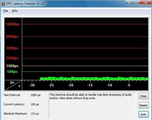Open the File menu
Image resolution: width=152 pixels, height=120 pixels.
(x=6, y=11)
